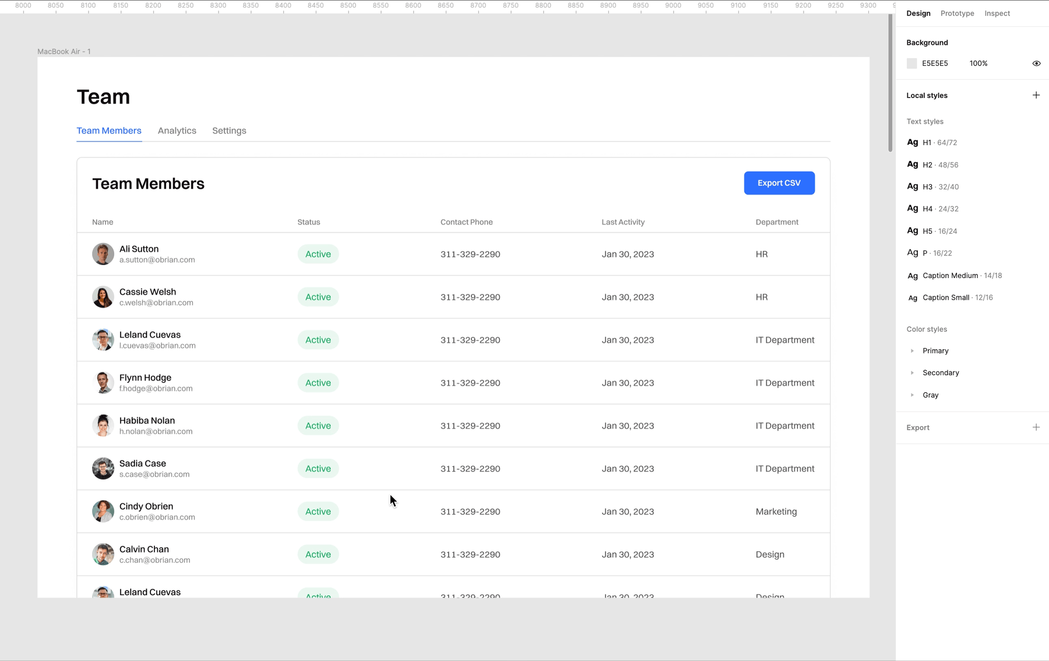
Task: Select the MacBook Air - 1 frame label
Action: click(x=64, y=51)
